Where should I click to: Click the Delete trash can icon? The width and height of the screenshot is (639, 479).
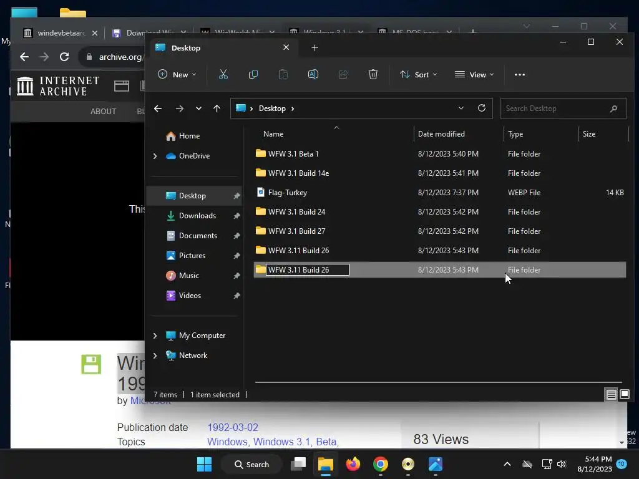[373, 75]
